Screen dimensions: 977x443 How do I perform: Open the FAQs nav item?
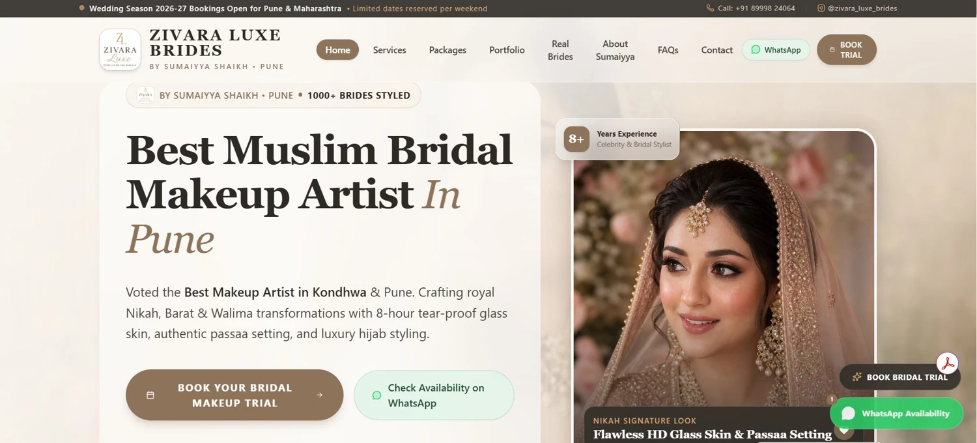(x=668, y=50)
